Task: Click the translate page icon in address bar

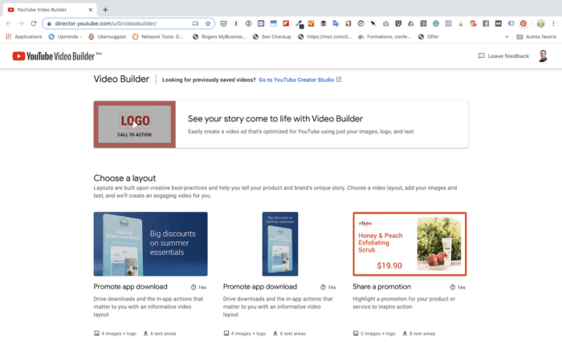Action: pos(195,23)
